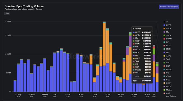183x101 pixels.
Task: Click the 9 Jun x-axis label
Action: point(81,95)
